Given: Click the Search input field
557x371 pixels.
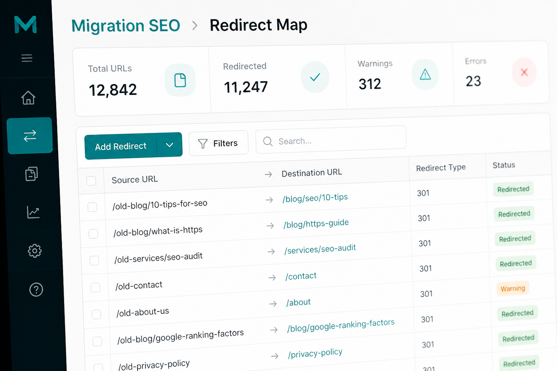Looking at the screenshot, I should (331, 139).
